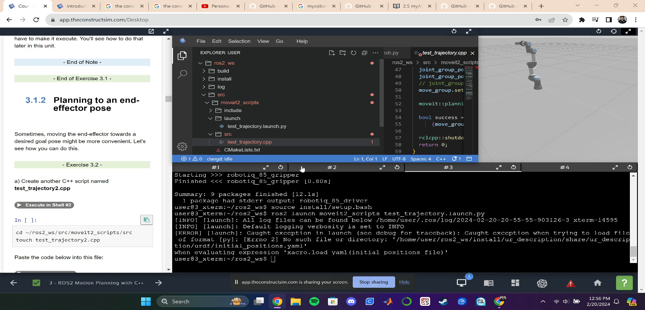This screenshot has width=645, height=310.
Task: Open the IDE Manage settings gear
Action: [x=182, y=146]
